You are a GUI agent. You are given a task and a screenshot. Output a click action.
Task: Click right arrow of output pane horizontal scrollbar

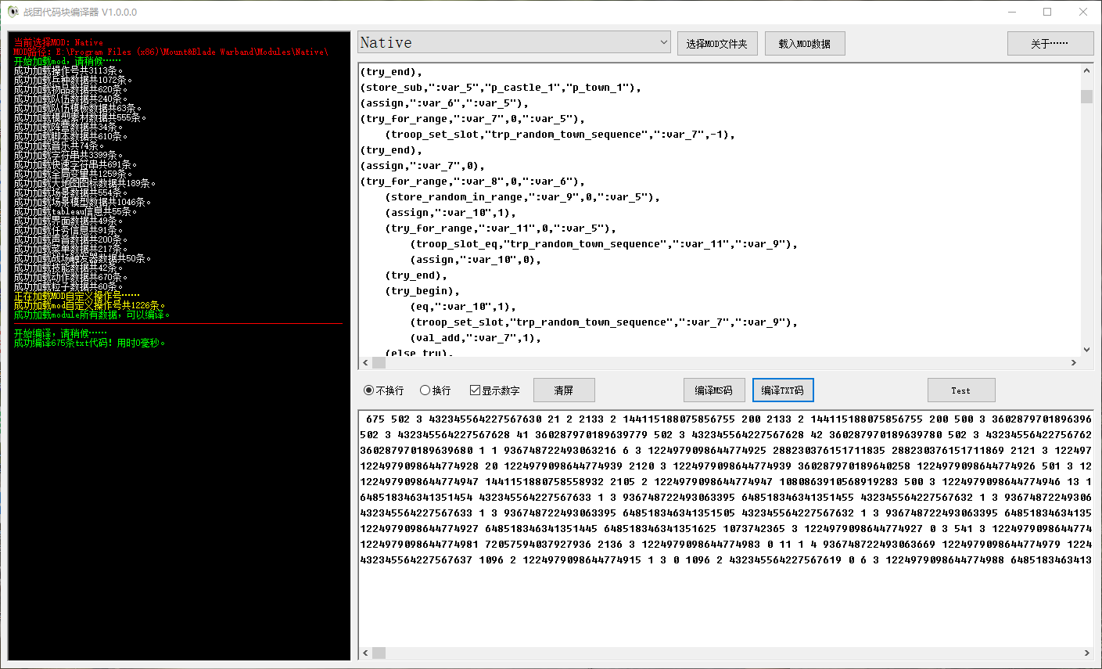(x=1086, y=653)
